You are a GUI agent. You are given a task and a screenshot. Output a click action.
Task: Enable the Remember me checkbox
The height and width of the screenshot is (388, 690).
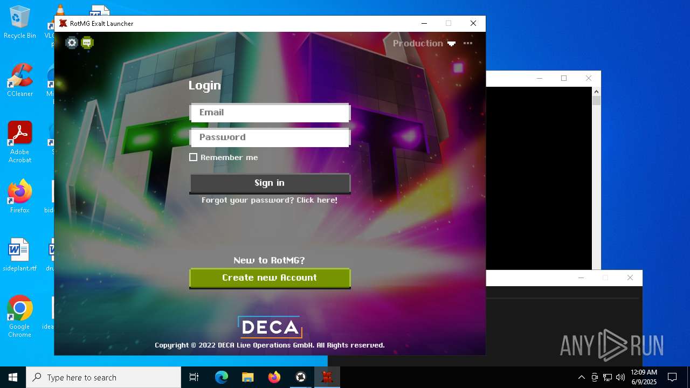194,157
